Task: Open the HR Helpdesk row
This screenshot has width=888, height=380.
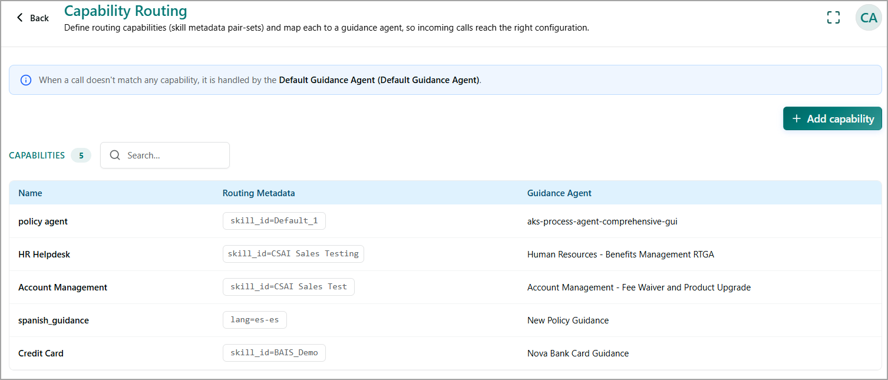Action: pos(445,255)
